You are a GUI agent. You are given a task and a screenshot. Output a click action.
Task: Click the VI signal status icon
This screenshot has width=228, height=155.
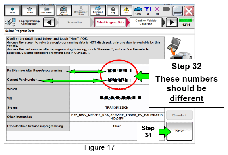point(148,11)
